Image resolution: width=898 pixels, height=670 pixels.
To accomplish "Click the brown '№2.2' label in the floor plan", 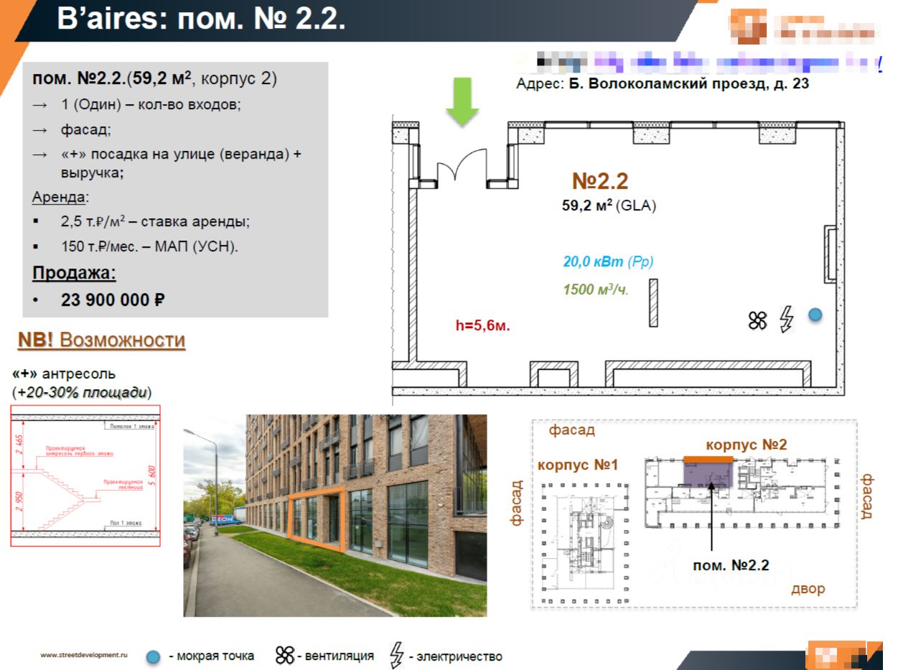I will [599, 180].
